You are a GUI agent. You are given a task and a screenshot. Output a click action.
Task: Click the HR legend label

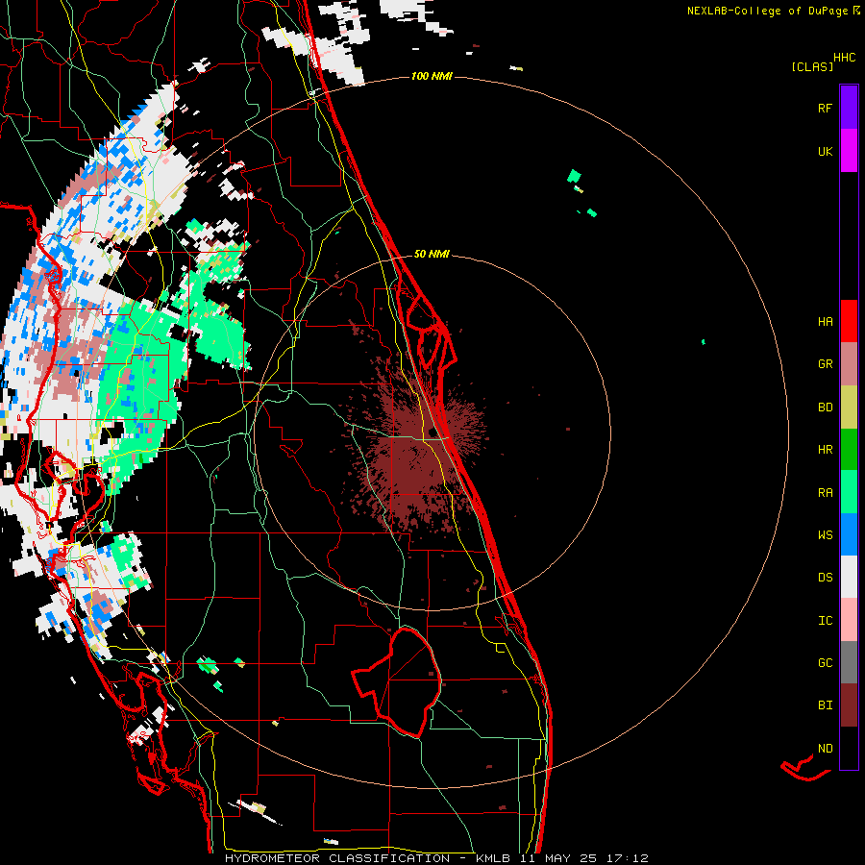[825, 450]
